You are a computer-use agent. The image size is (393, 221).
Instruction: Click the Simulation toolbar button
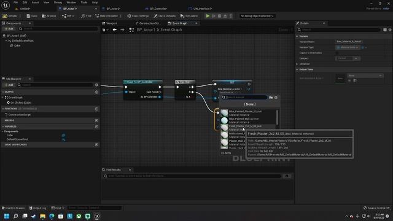pyautogui.click(x=189, y=16)
